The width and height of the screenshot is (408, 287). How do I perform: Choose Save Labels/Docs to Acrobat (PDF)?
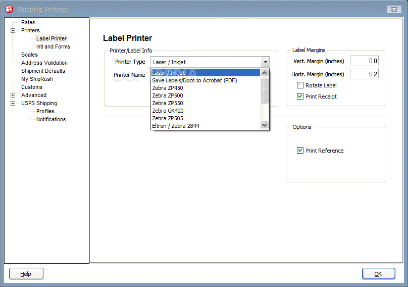[x=206, y=80]
